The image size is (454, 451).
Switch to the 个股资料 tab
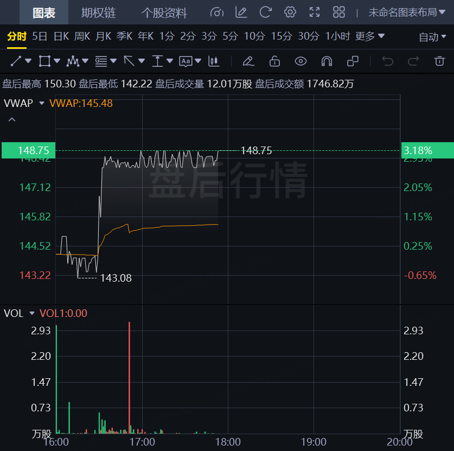click(x=164, y=12)
